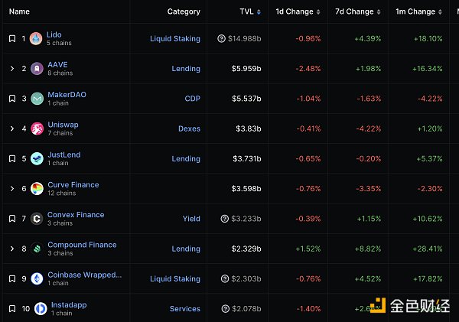This screenshot has width=459, height=322.
Task: Bookmark the Lido row
Action: (12, 39)
